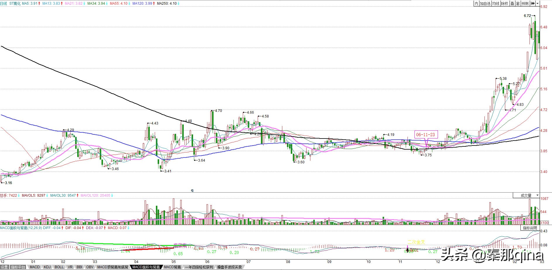Select the MACD背离 tab
Image resolution: width=552 pixels, height=270 pixels.
[172, 267]
